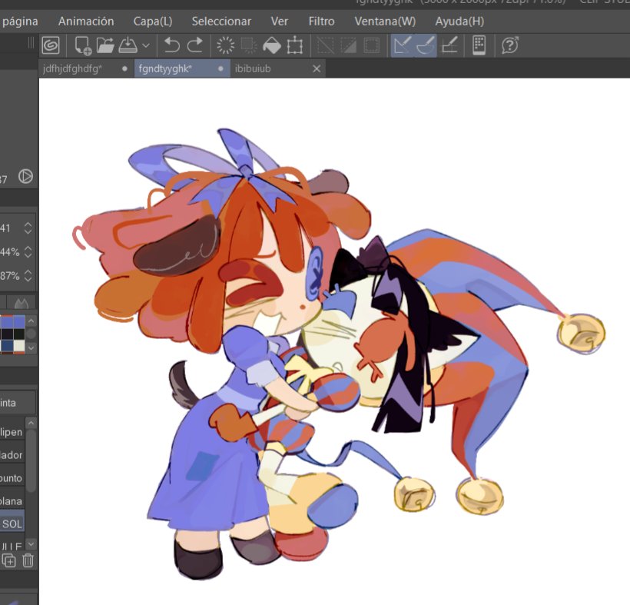
Task: Toggle Snap to Special Ruler
Action: [x=426, y=45]
